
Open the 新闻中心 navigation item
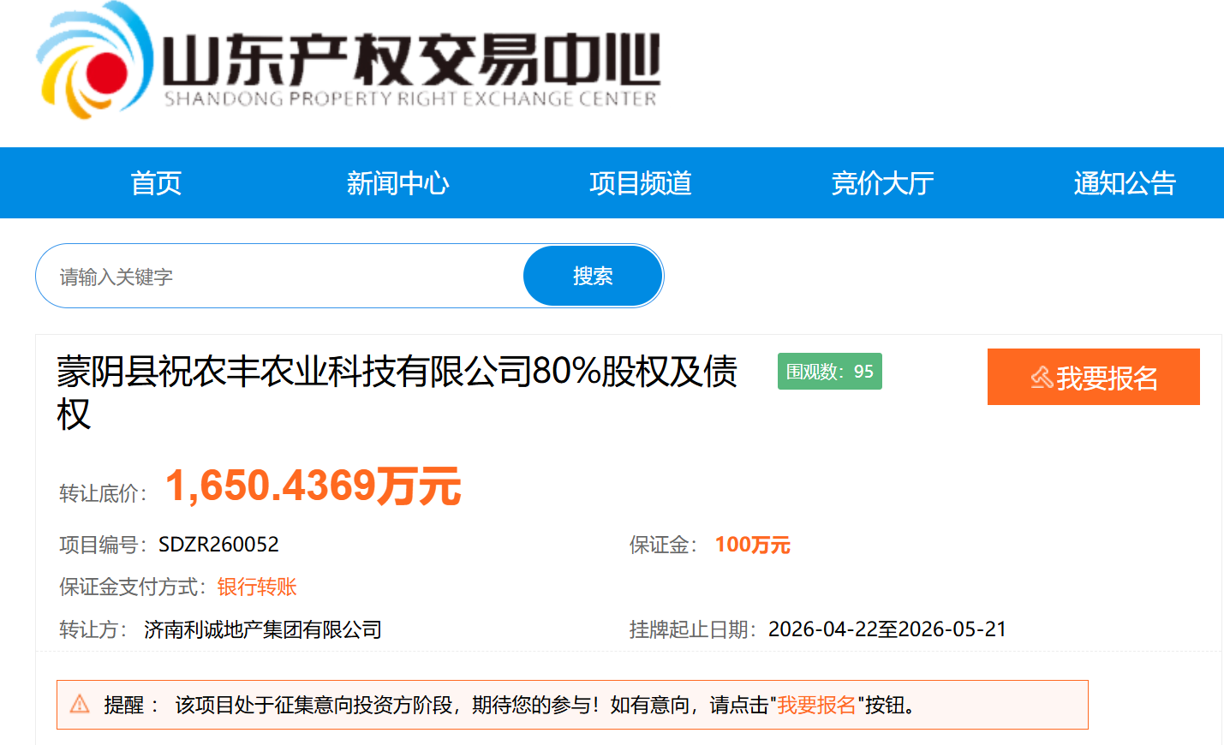pyautogui.click(x=397, y=183)
